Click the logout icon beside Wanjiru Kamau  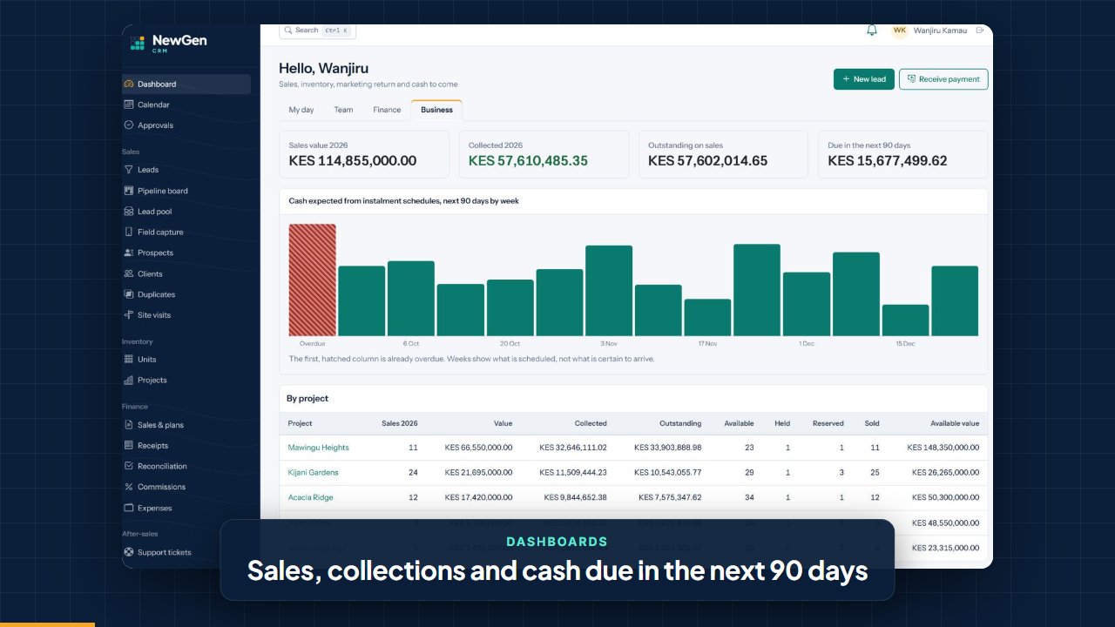(980, 30)
